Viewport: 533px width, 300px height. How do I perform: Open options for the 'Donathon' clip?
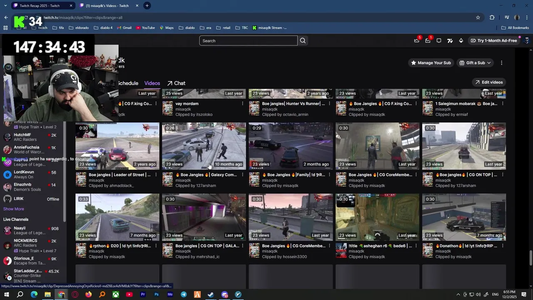pyautogui.click(x=503, y=246)
